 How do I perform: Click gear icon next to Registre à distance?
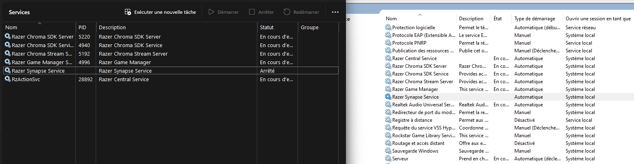pos(388,120)
